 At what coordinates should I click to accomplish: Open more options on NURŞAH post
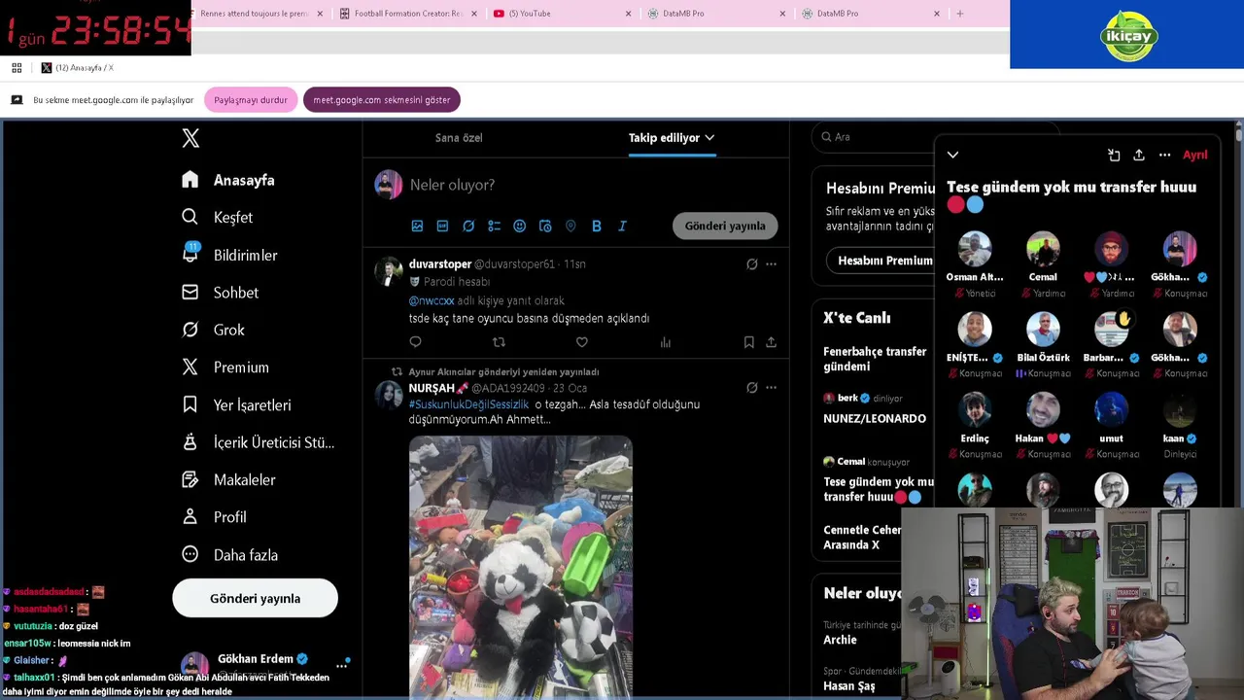tap(771, 387)
